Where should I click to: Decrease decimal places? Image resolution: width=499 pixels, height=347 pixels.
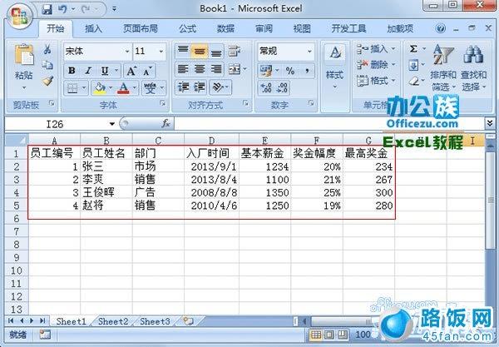pos(282,87)
